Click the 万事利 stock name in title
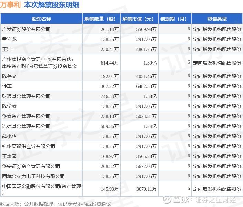The width and height of the screenshot is (243, 207). [x=10, y=4]
